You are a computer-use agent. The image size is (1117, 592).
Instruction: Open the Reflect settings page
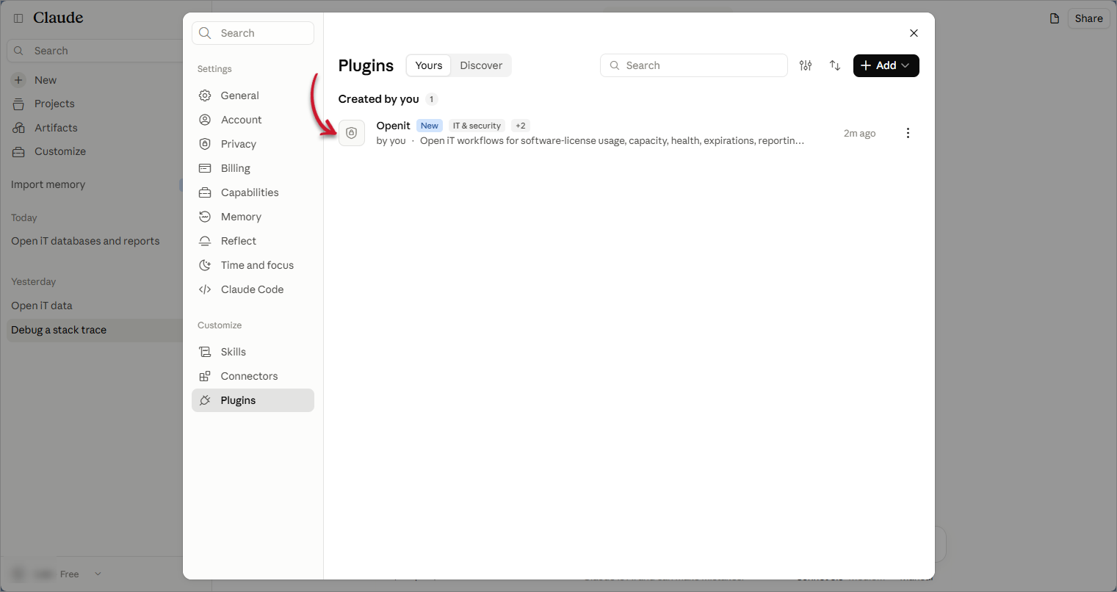point(253,241)
